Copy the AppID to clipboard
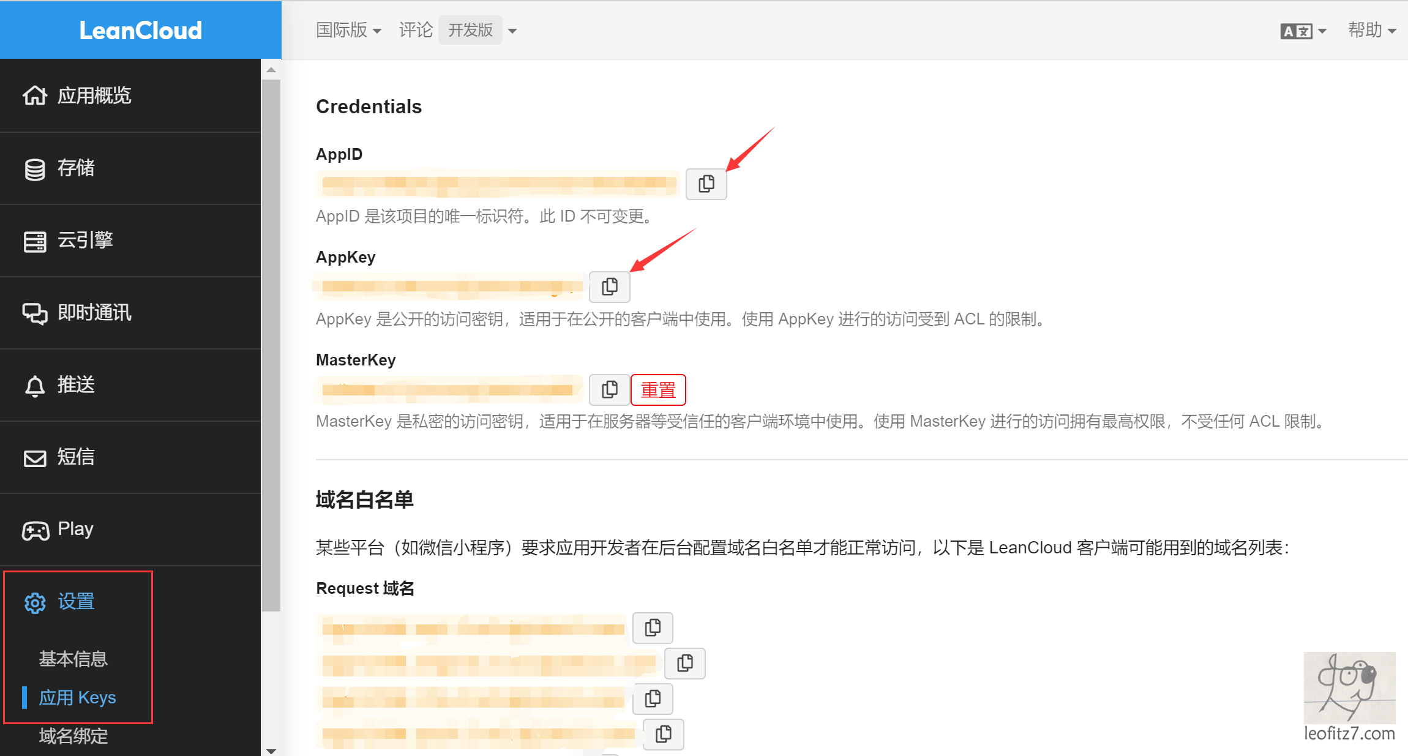This screenshot has height=756, width=1408. (x=706, y=184)
